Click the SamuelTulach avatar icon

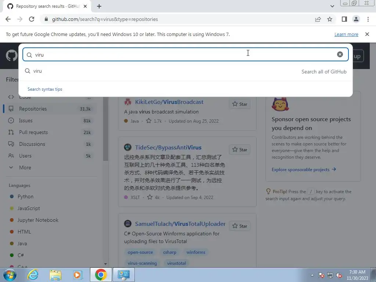coord(127,224)
